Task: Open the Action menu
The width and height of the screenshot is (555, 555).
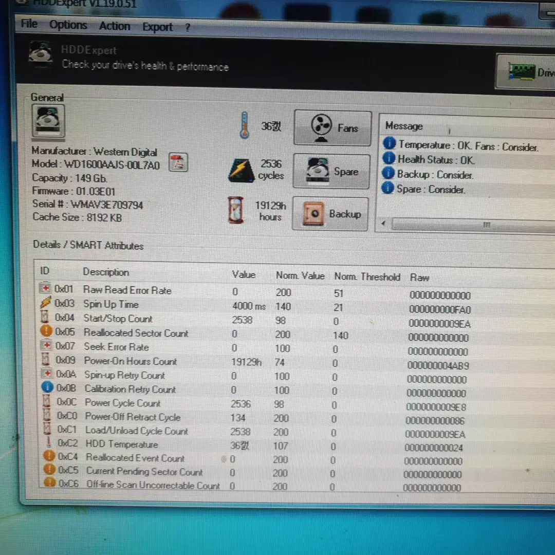Action: click(x=115, y=26)
